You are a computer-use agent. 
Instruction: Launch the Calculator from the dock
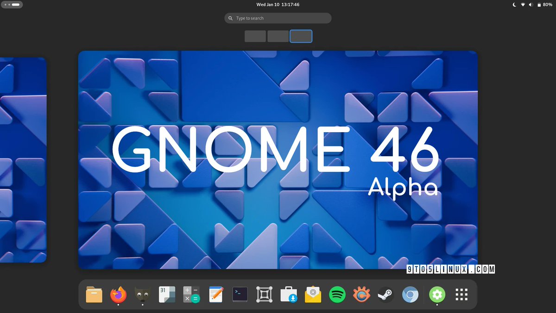(191, 294)
